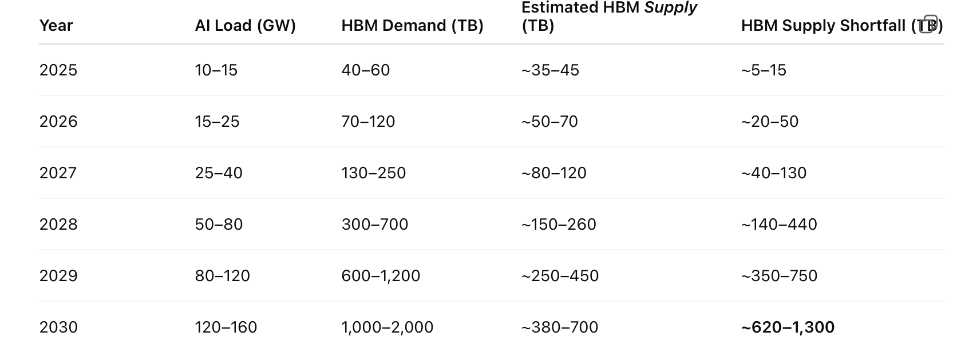Select the 600–1,200 demand cell
957x352 pixels.
381,276
